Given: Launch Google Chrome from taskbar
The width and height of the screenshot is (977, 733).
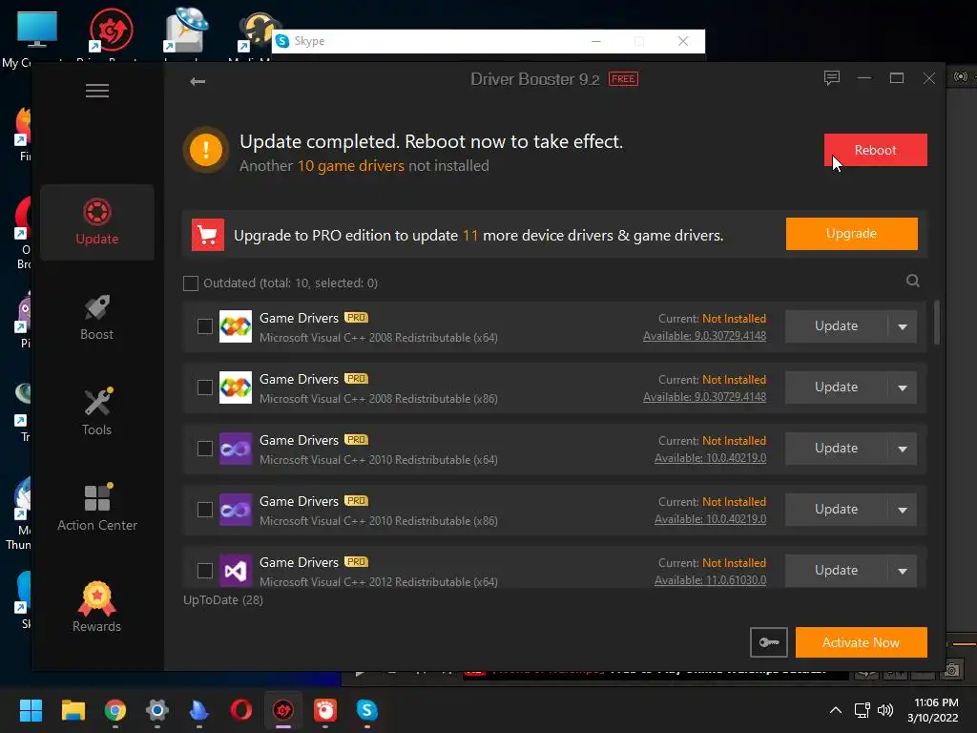Looking at the screenshot, I should point(115,710).
